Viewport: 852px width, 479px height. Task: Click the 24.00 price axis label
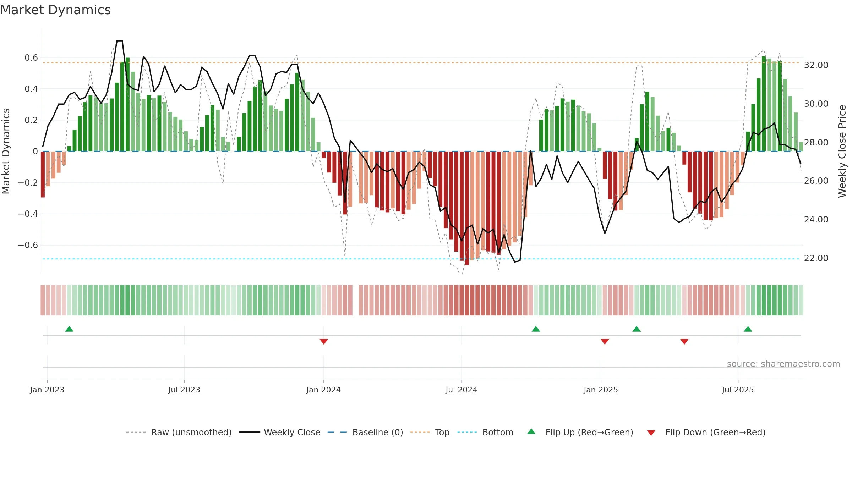(x=816, y=219)
